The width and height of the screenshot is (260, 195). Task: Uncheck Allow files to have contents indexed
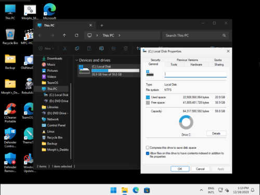[x=148, y=153]
